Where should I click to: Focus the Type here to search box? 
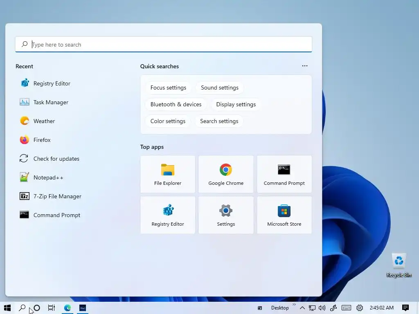tap(164, 44)
